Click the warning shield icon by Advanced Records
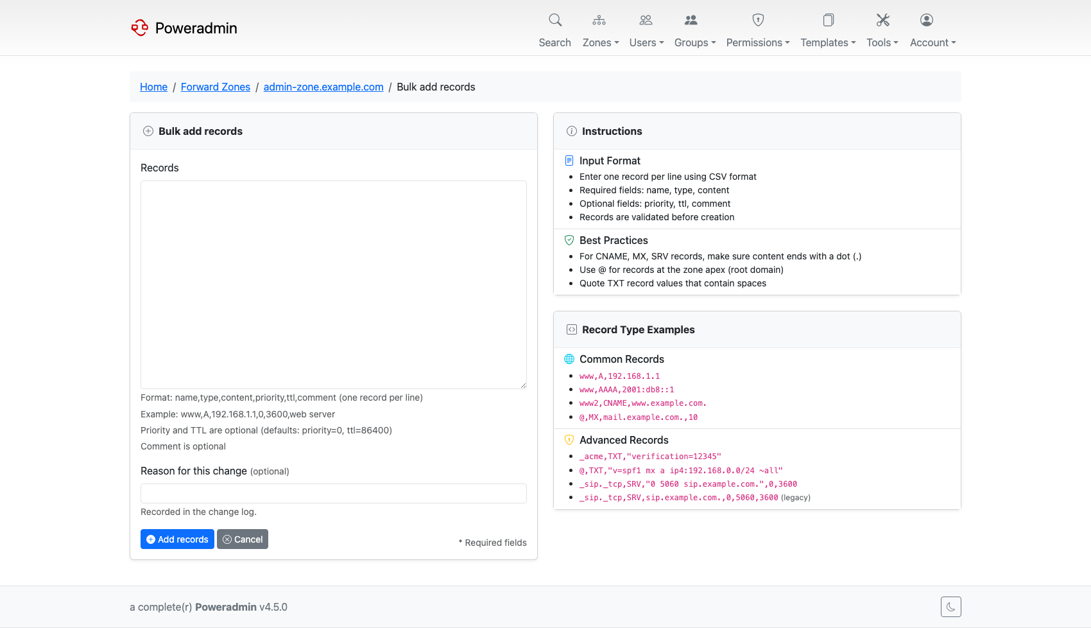Screen dimensions: 1091x628 tap(569, 440)
